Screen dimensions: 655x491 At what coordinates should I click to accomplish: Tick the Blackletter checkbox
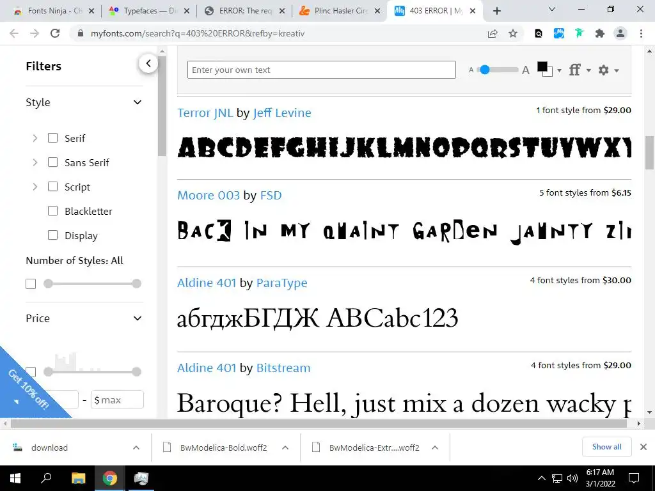coord(52,211)
